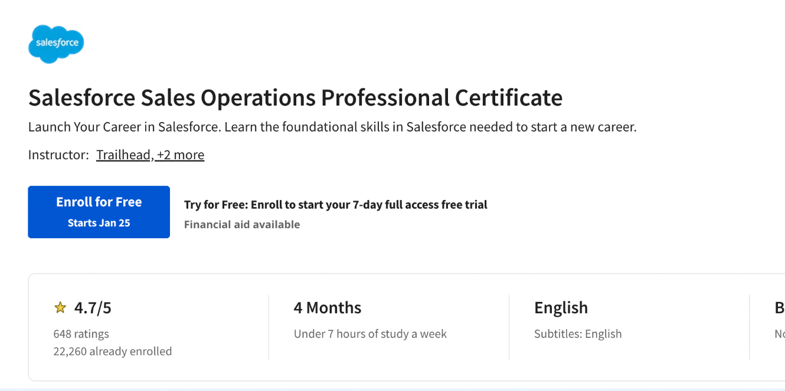Click the vertical divider after the ratings section

269,327
